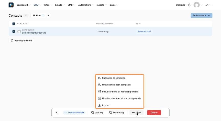
Task: Expand the Sales menu
Action: click(114, 5)
